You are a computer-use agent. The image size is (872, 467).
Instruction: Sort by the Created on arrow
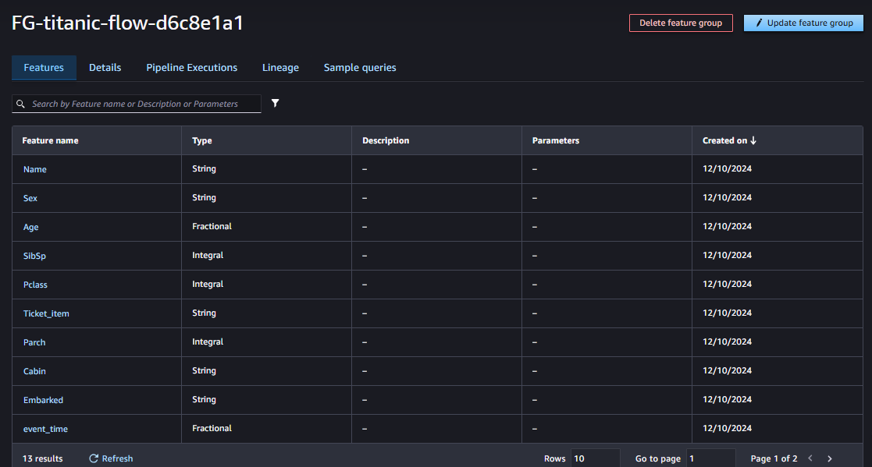[753, 140]
